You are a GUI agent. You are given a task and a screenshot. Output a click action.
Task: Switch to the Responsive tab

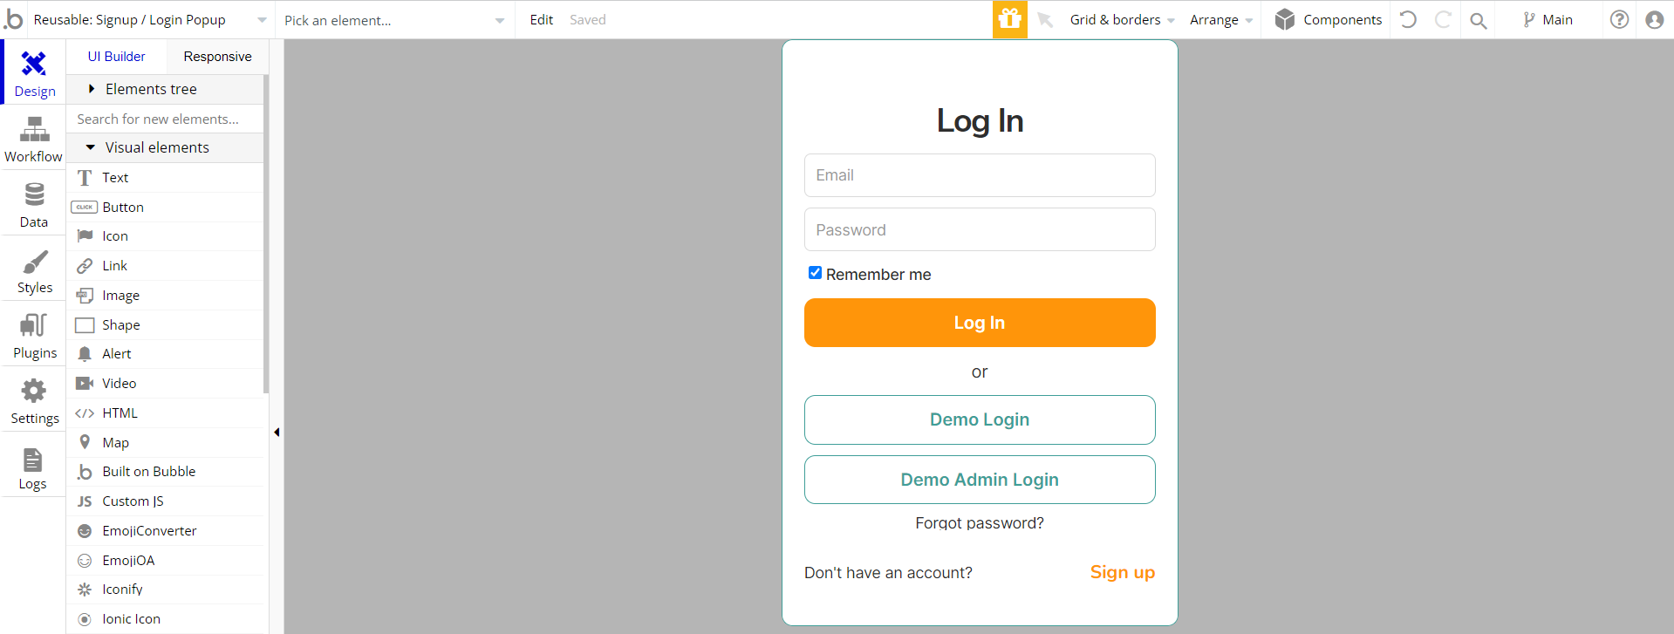217,56
